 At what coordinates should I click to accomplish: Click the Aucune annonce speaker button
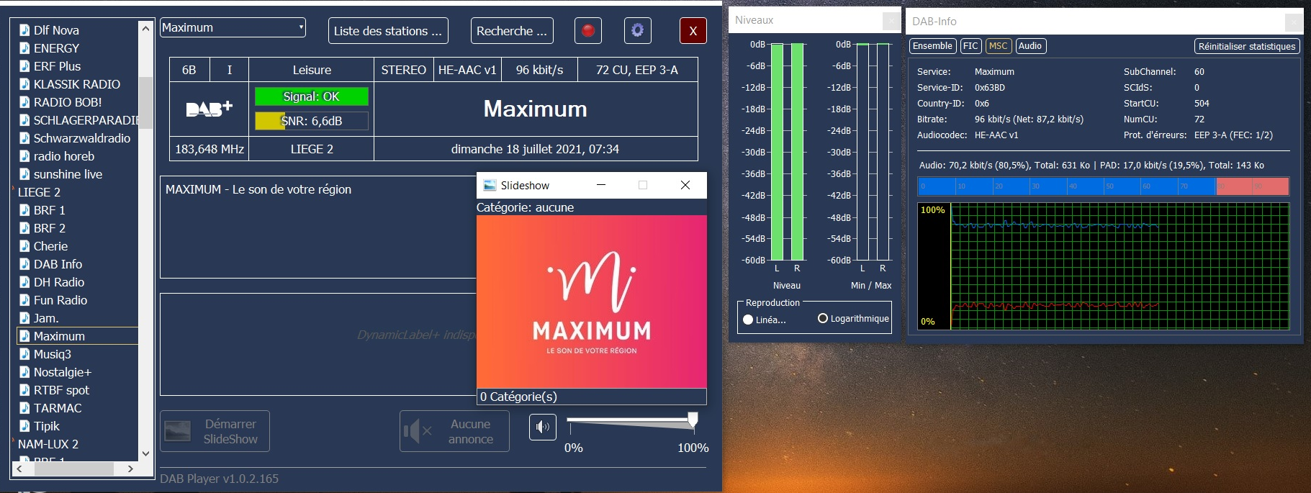pos(454,431)
